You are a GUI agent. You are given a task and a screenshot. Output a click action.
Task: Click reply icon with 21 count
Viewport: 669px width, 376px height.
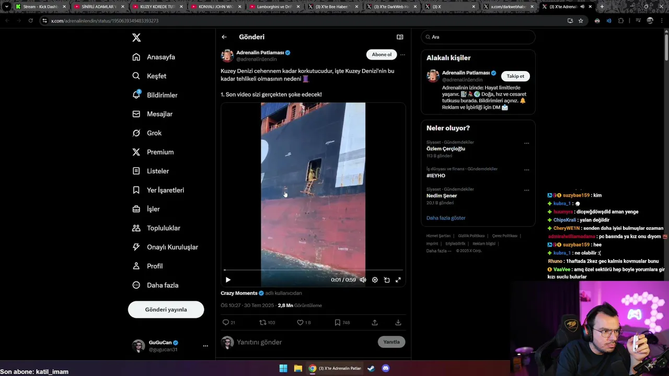click(x=229, y=323)
